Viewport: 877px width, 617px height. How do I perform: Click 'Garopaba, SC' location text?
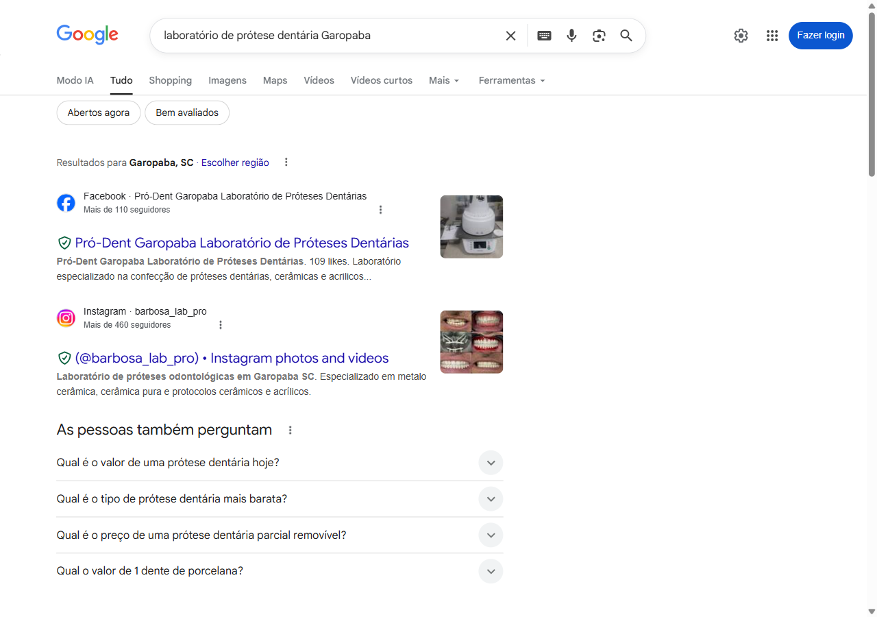tap(161, 162)
